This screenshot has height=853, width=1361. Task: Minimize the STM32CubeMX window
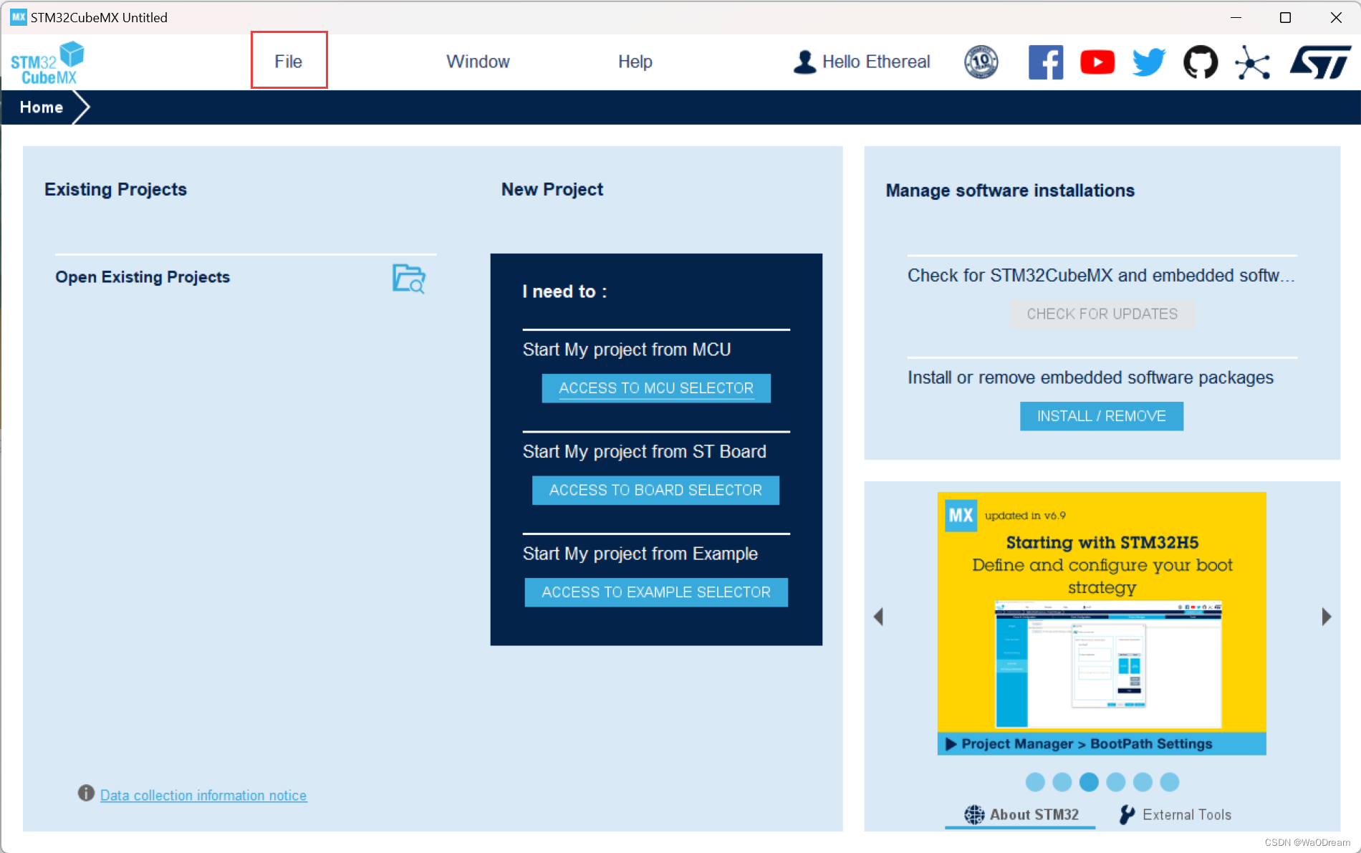[x=1236, y=17]
